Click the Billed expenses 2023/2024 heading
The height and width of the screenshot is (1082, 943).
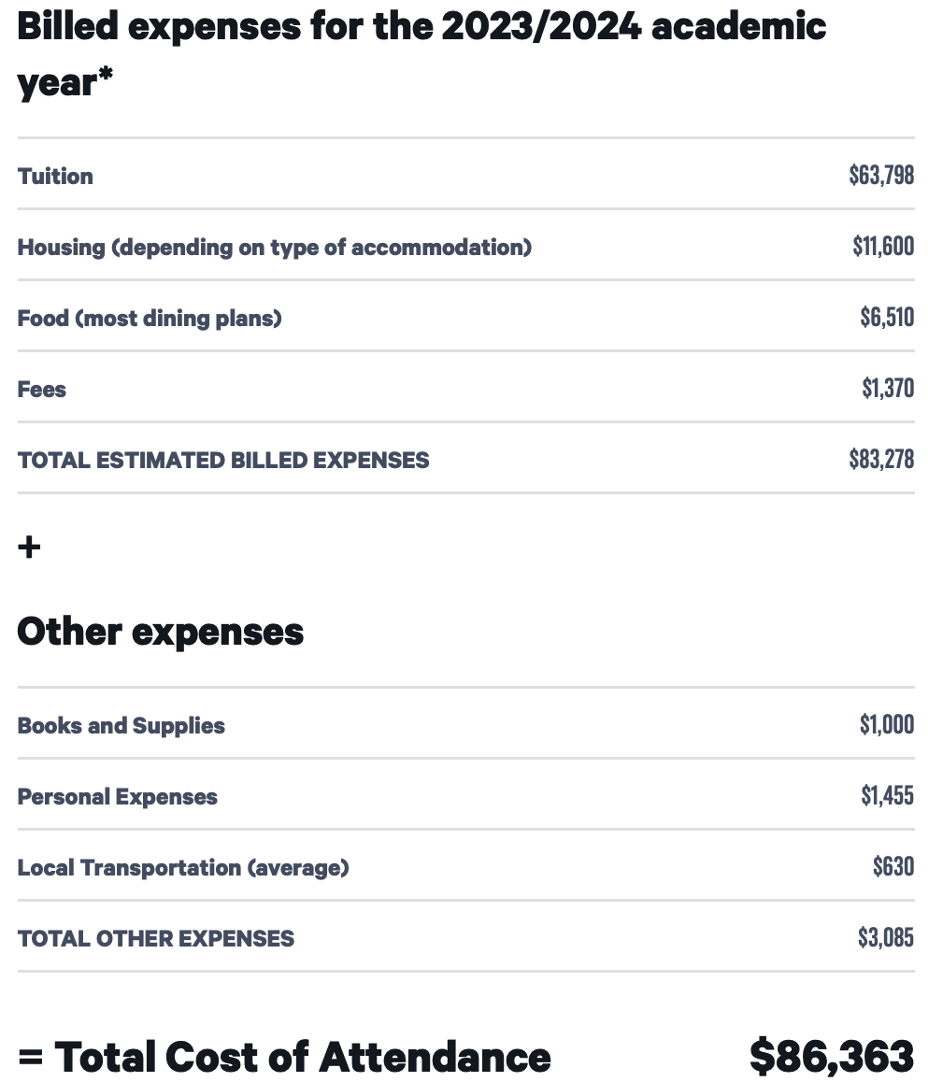click(421, 53)
